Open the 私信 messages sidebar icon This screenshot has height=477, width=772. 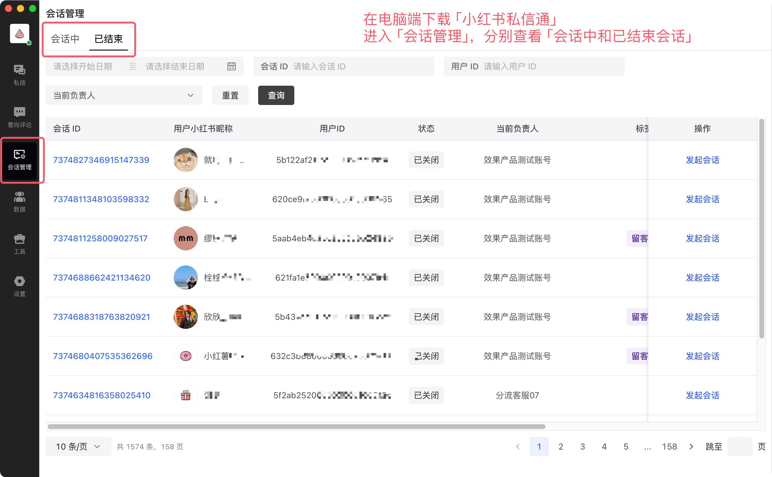[x=20, y=75]
